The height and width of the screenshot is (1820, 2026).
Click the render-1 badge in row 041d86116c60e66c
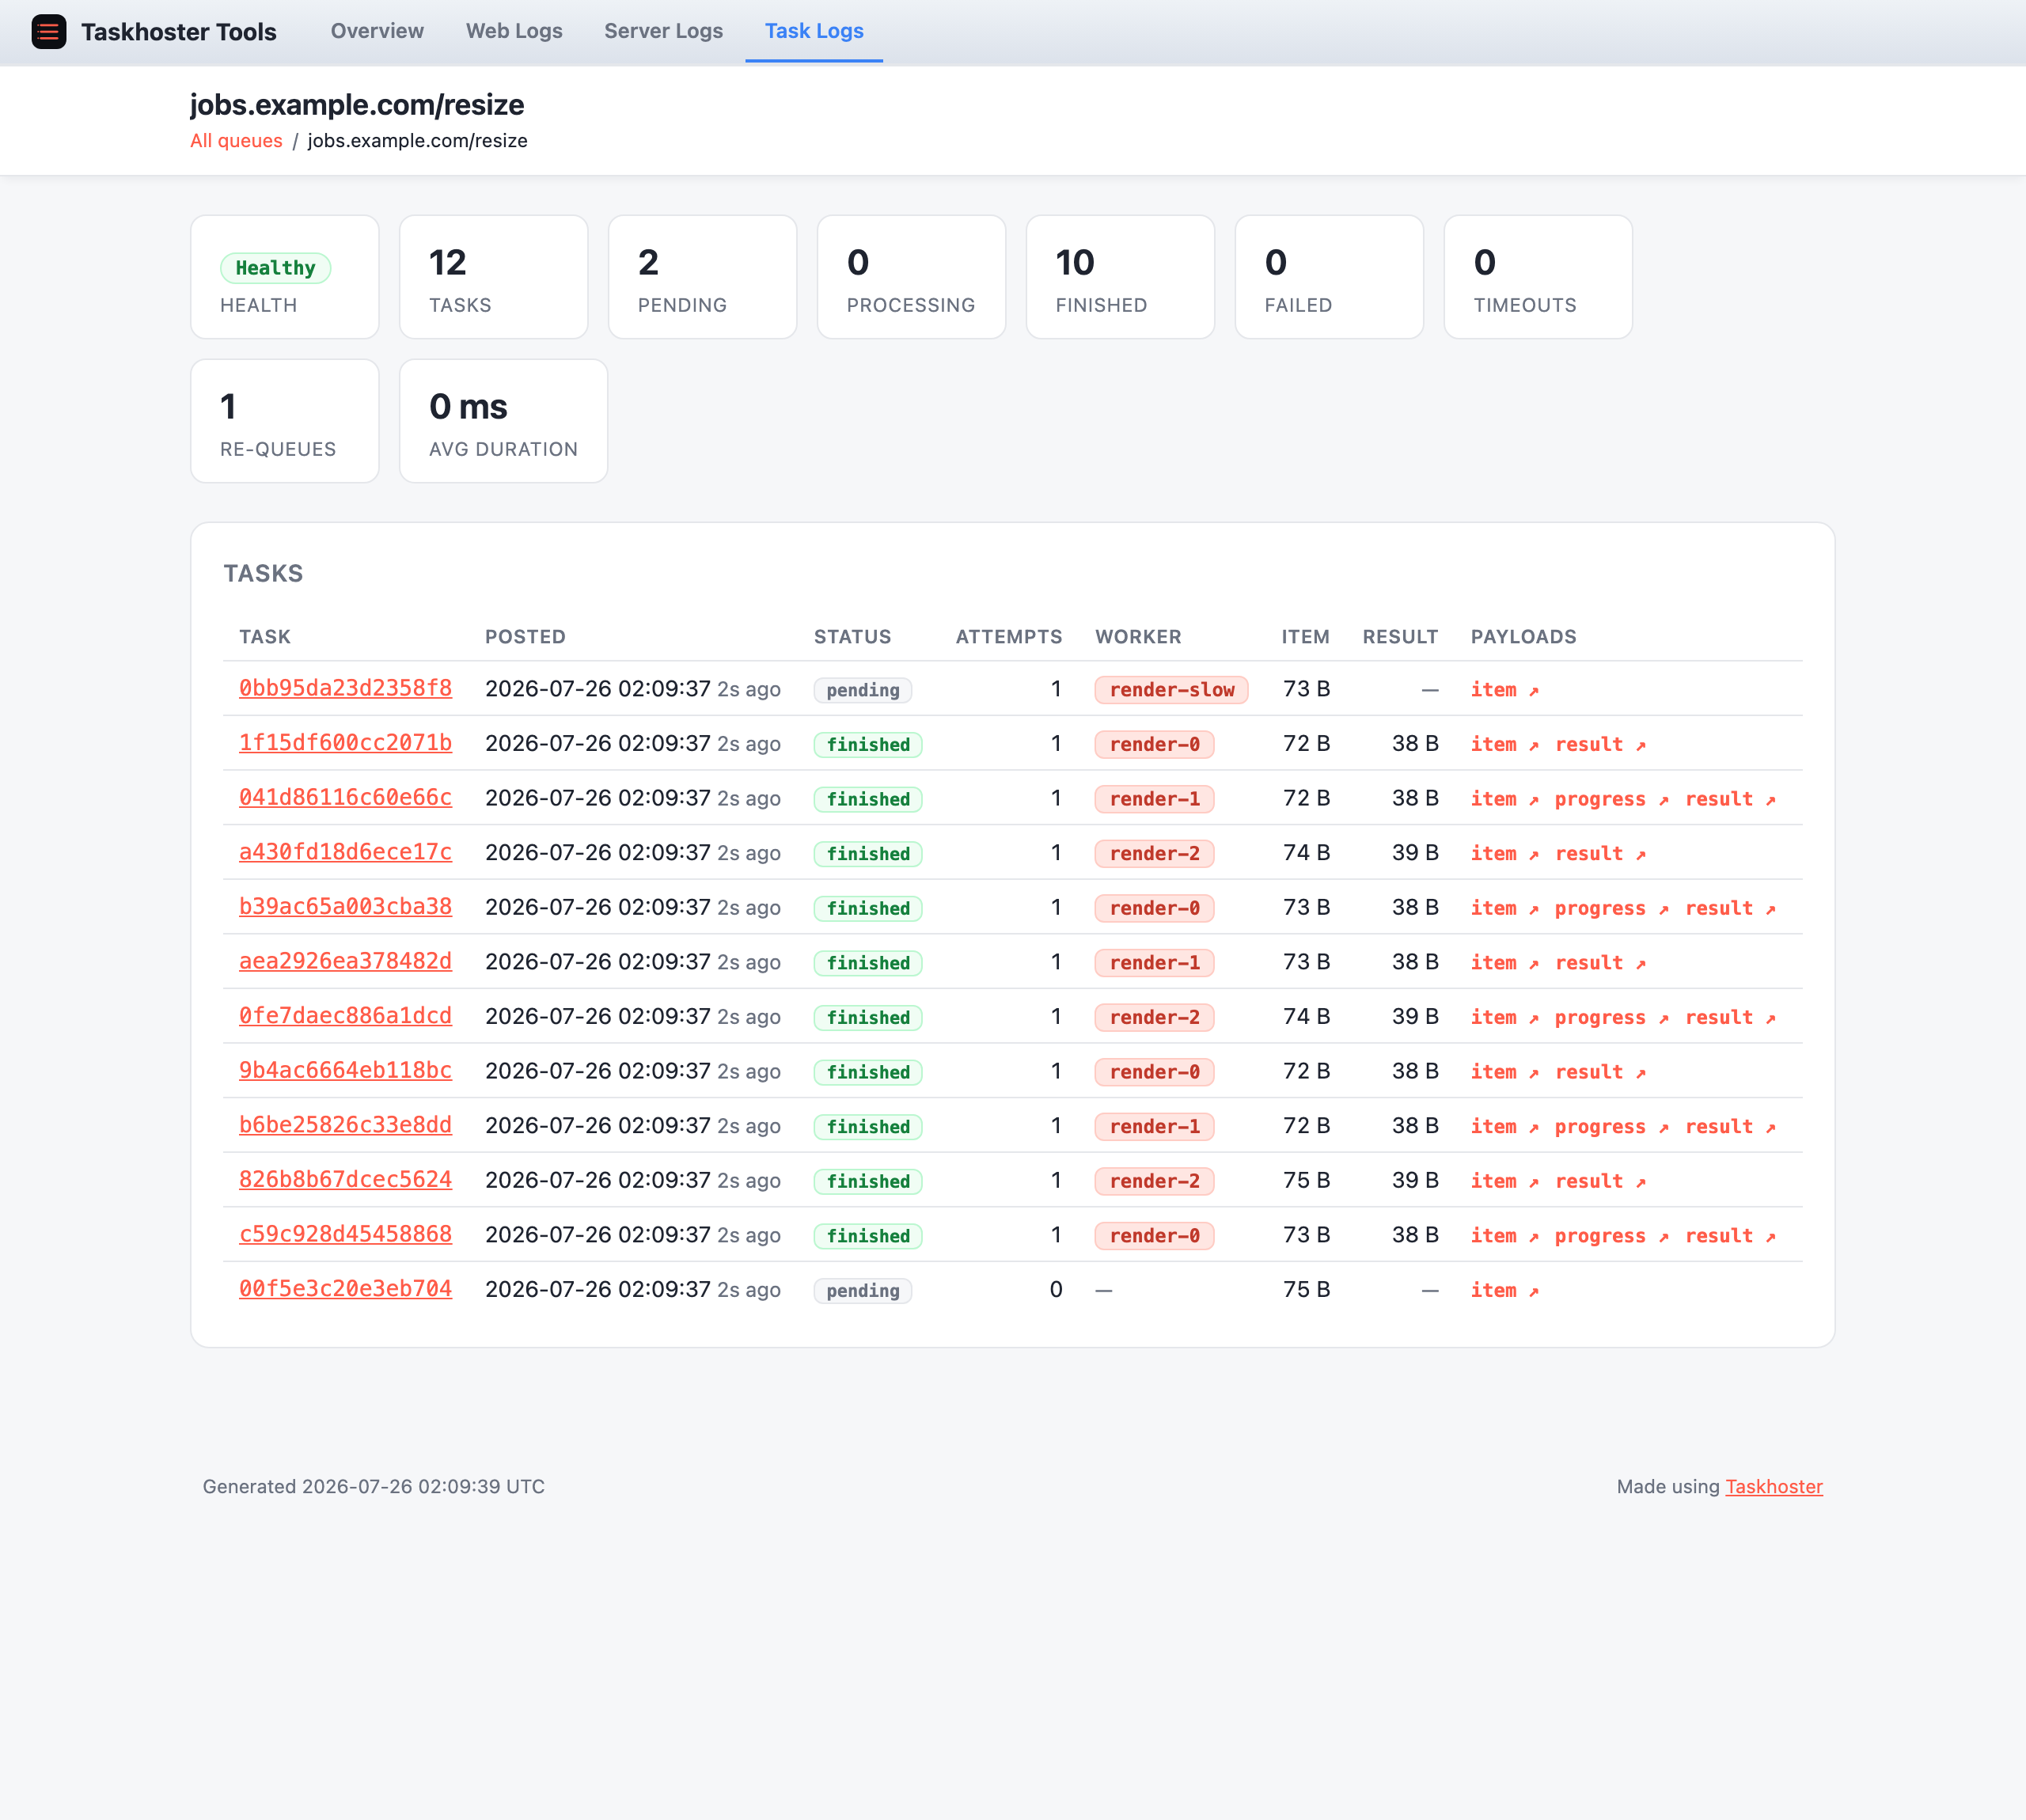coord(1154,799)
